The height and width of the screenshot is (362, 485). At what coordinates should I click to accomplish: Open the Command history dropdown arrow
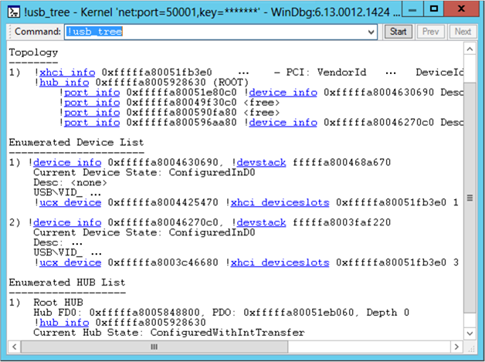click(371, 32)
